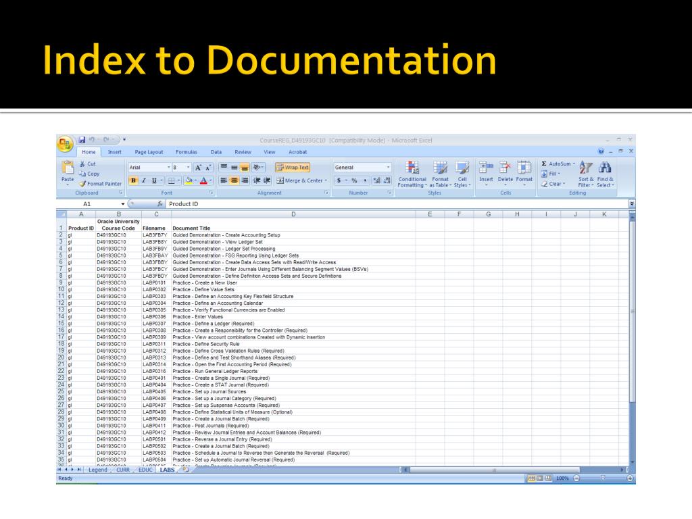Switch to the Data tab
692x519 pixels.
216,152
